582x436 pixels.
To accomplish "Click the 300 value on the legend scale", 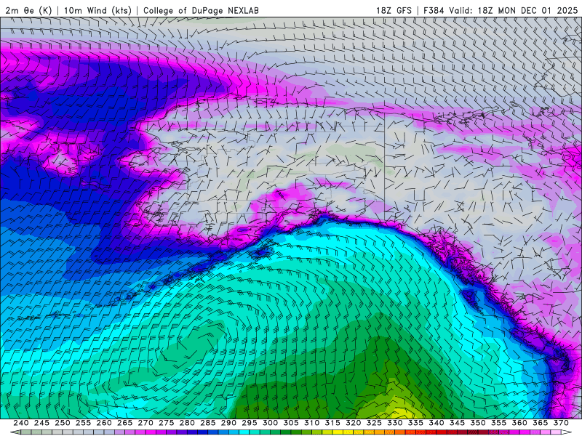I will [270, 423].
